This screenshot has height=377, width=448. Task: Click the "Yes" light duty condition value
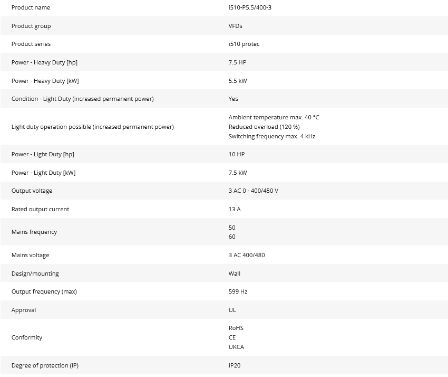pyautogui.click(x=233, y=99)
